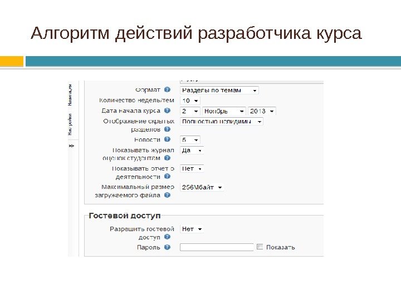The image size is (401, 300).
Task: Open help icon for Дата начала курса
Action: [x=167, y=111]
